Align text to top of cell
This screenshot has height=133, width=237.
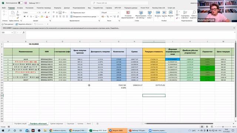54,13
